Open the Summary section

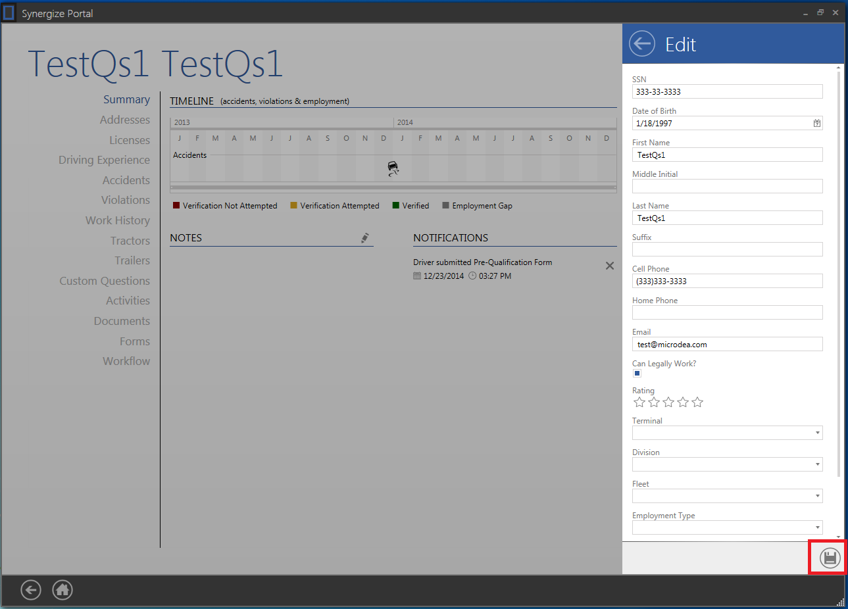click(x=126, y=99)
